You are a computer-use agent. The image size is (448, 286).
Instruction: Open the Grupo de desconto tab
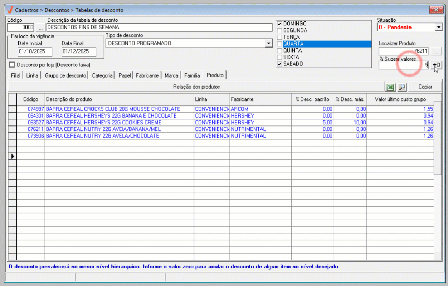coord(65,75)
